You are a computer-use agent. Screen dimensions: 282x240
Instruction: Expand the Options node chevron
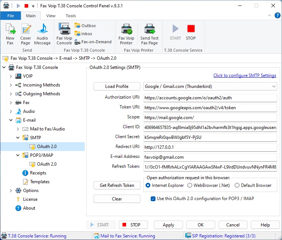click(x=11, y=191)
